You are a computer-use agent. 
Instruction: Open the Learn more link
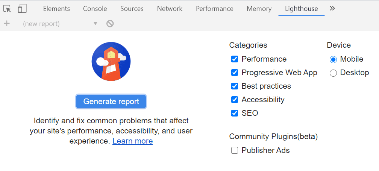(132, 141)
